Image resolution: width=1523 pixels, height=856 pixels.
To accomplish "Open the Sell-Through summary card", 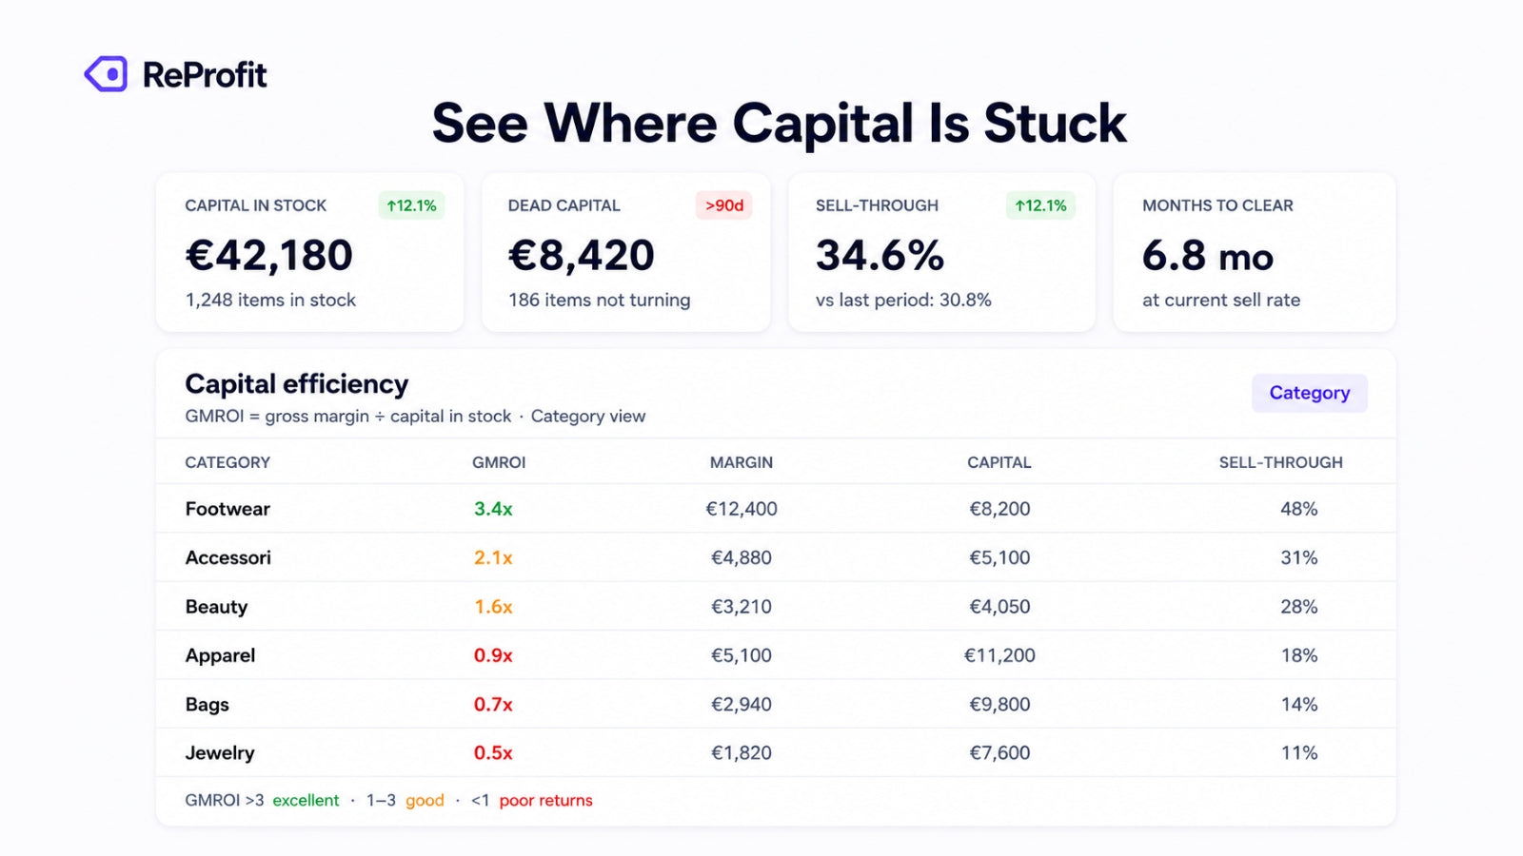I will click(942, 252).
